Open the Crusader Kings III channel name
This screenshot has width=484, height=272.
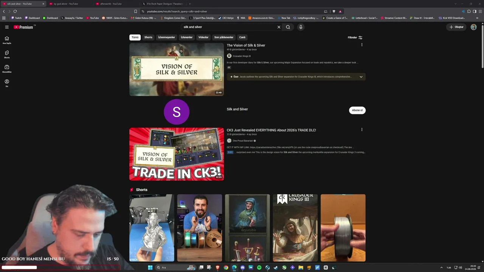(x=242, y=56)
